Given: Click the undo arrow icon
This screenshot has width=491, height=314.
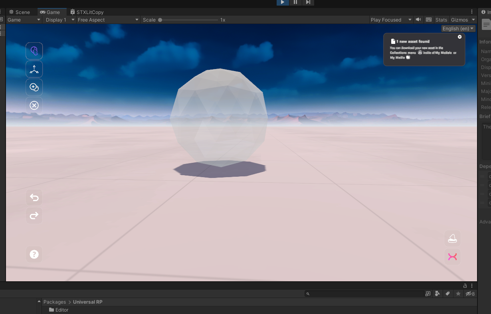Looking at the screenshot, I should [34, 197].
